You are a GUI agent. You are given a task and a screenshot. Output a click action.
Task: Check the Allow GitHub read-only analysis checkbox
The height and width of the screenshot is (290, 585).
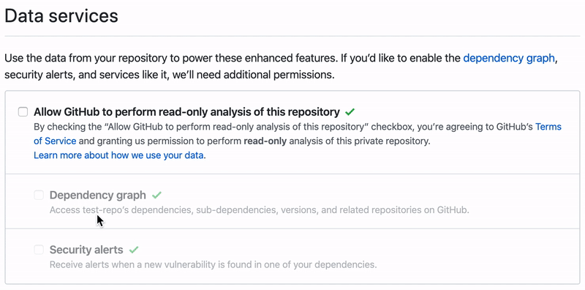(x=23, y=112)
